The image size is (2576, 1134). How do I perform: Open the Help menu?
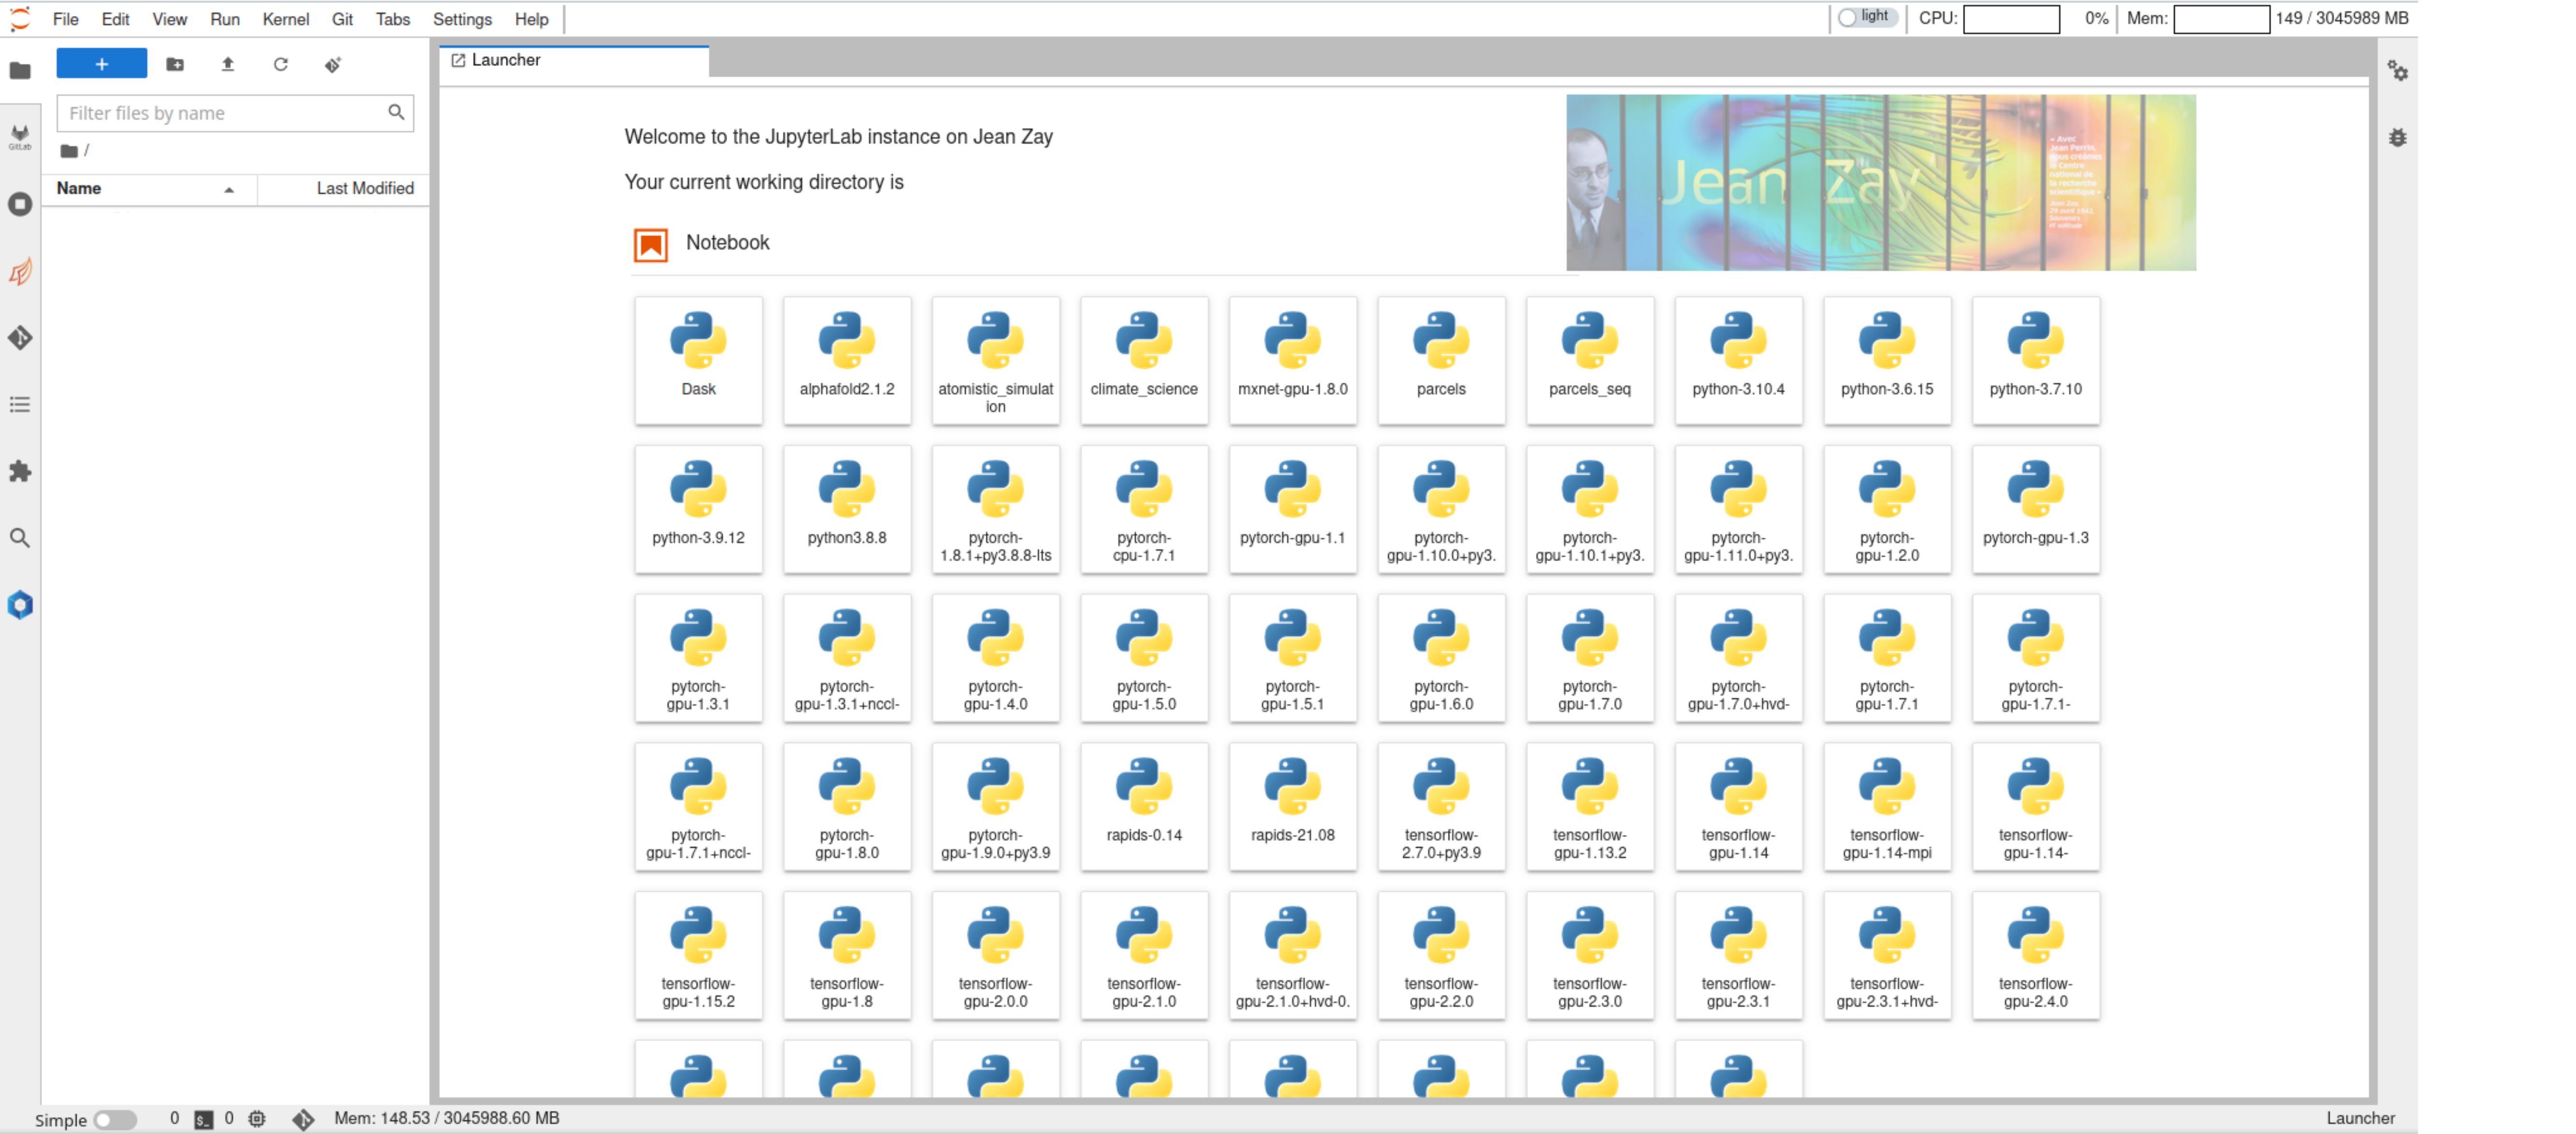click(x=531, y=19)
